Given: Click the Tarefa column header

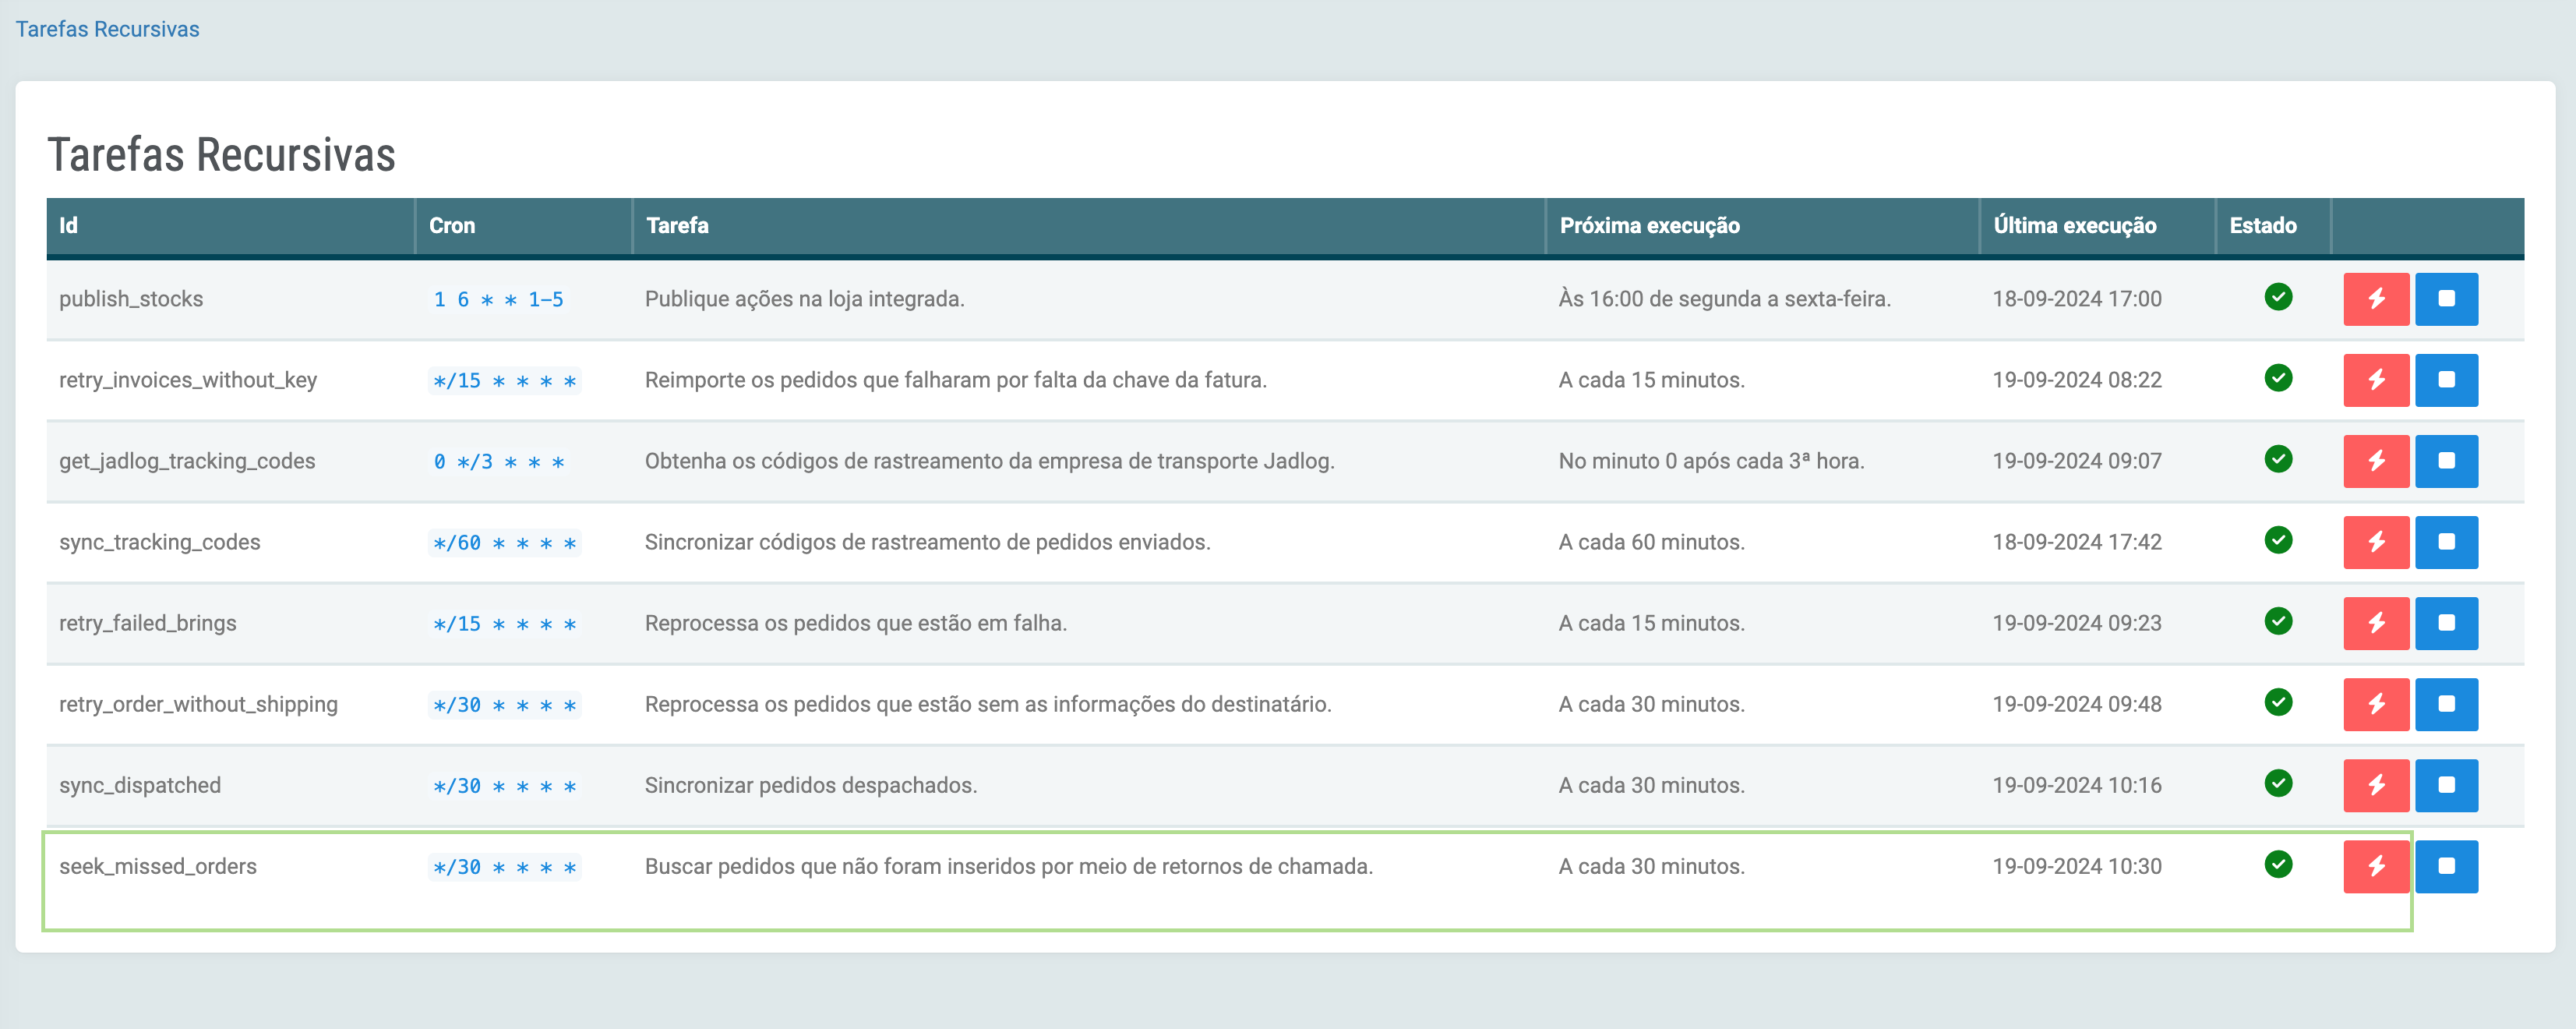Looking at the screenshot, I should click(1089, 226).
